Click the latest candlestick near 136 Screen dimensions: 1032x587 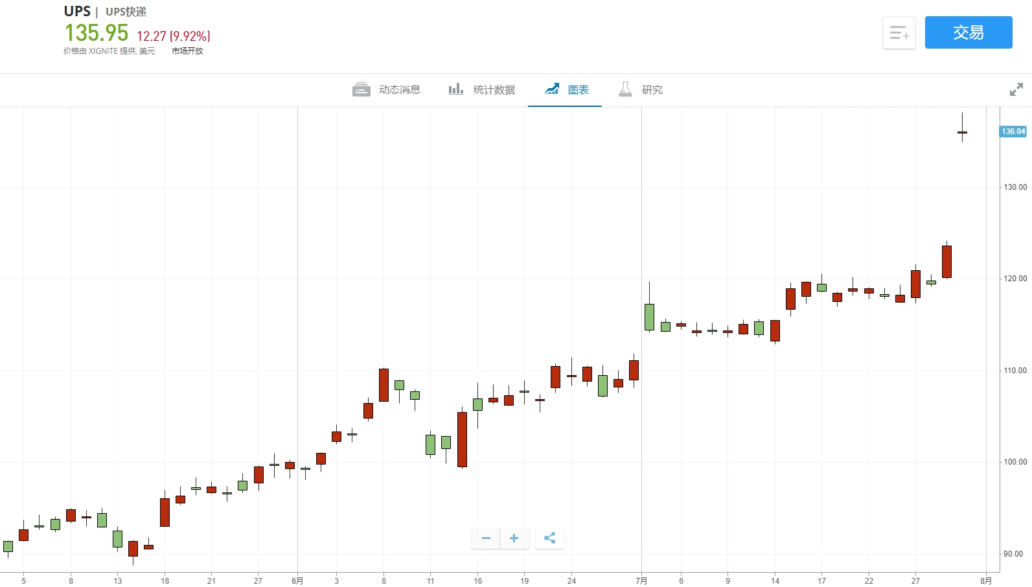point(962,132)
